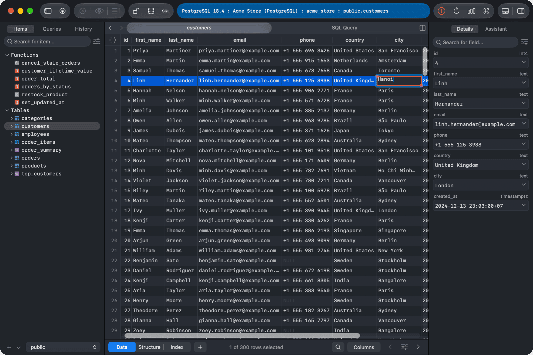The width and height of the screenshot is (533, 355).
Task: Click the Index button
Action: point(177,347)
